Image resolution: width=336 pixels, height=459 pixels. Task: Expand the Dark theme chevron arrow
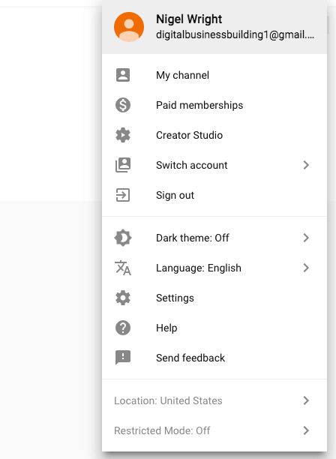pos(306,238)
